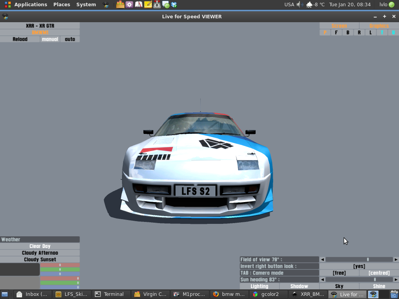
Task: Click the Sun heading slider track
Action: (x=359, y=280)
